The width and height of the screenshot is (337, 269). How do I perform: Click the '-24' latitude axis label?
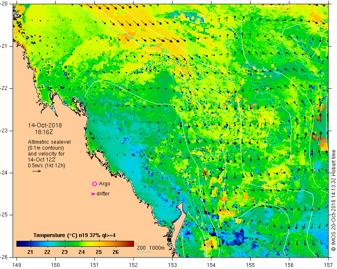click(4, 173)
